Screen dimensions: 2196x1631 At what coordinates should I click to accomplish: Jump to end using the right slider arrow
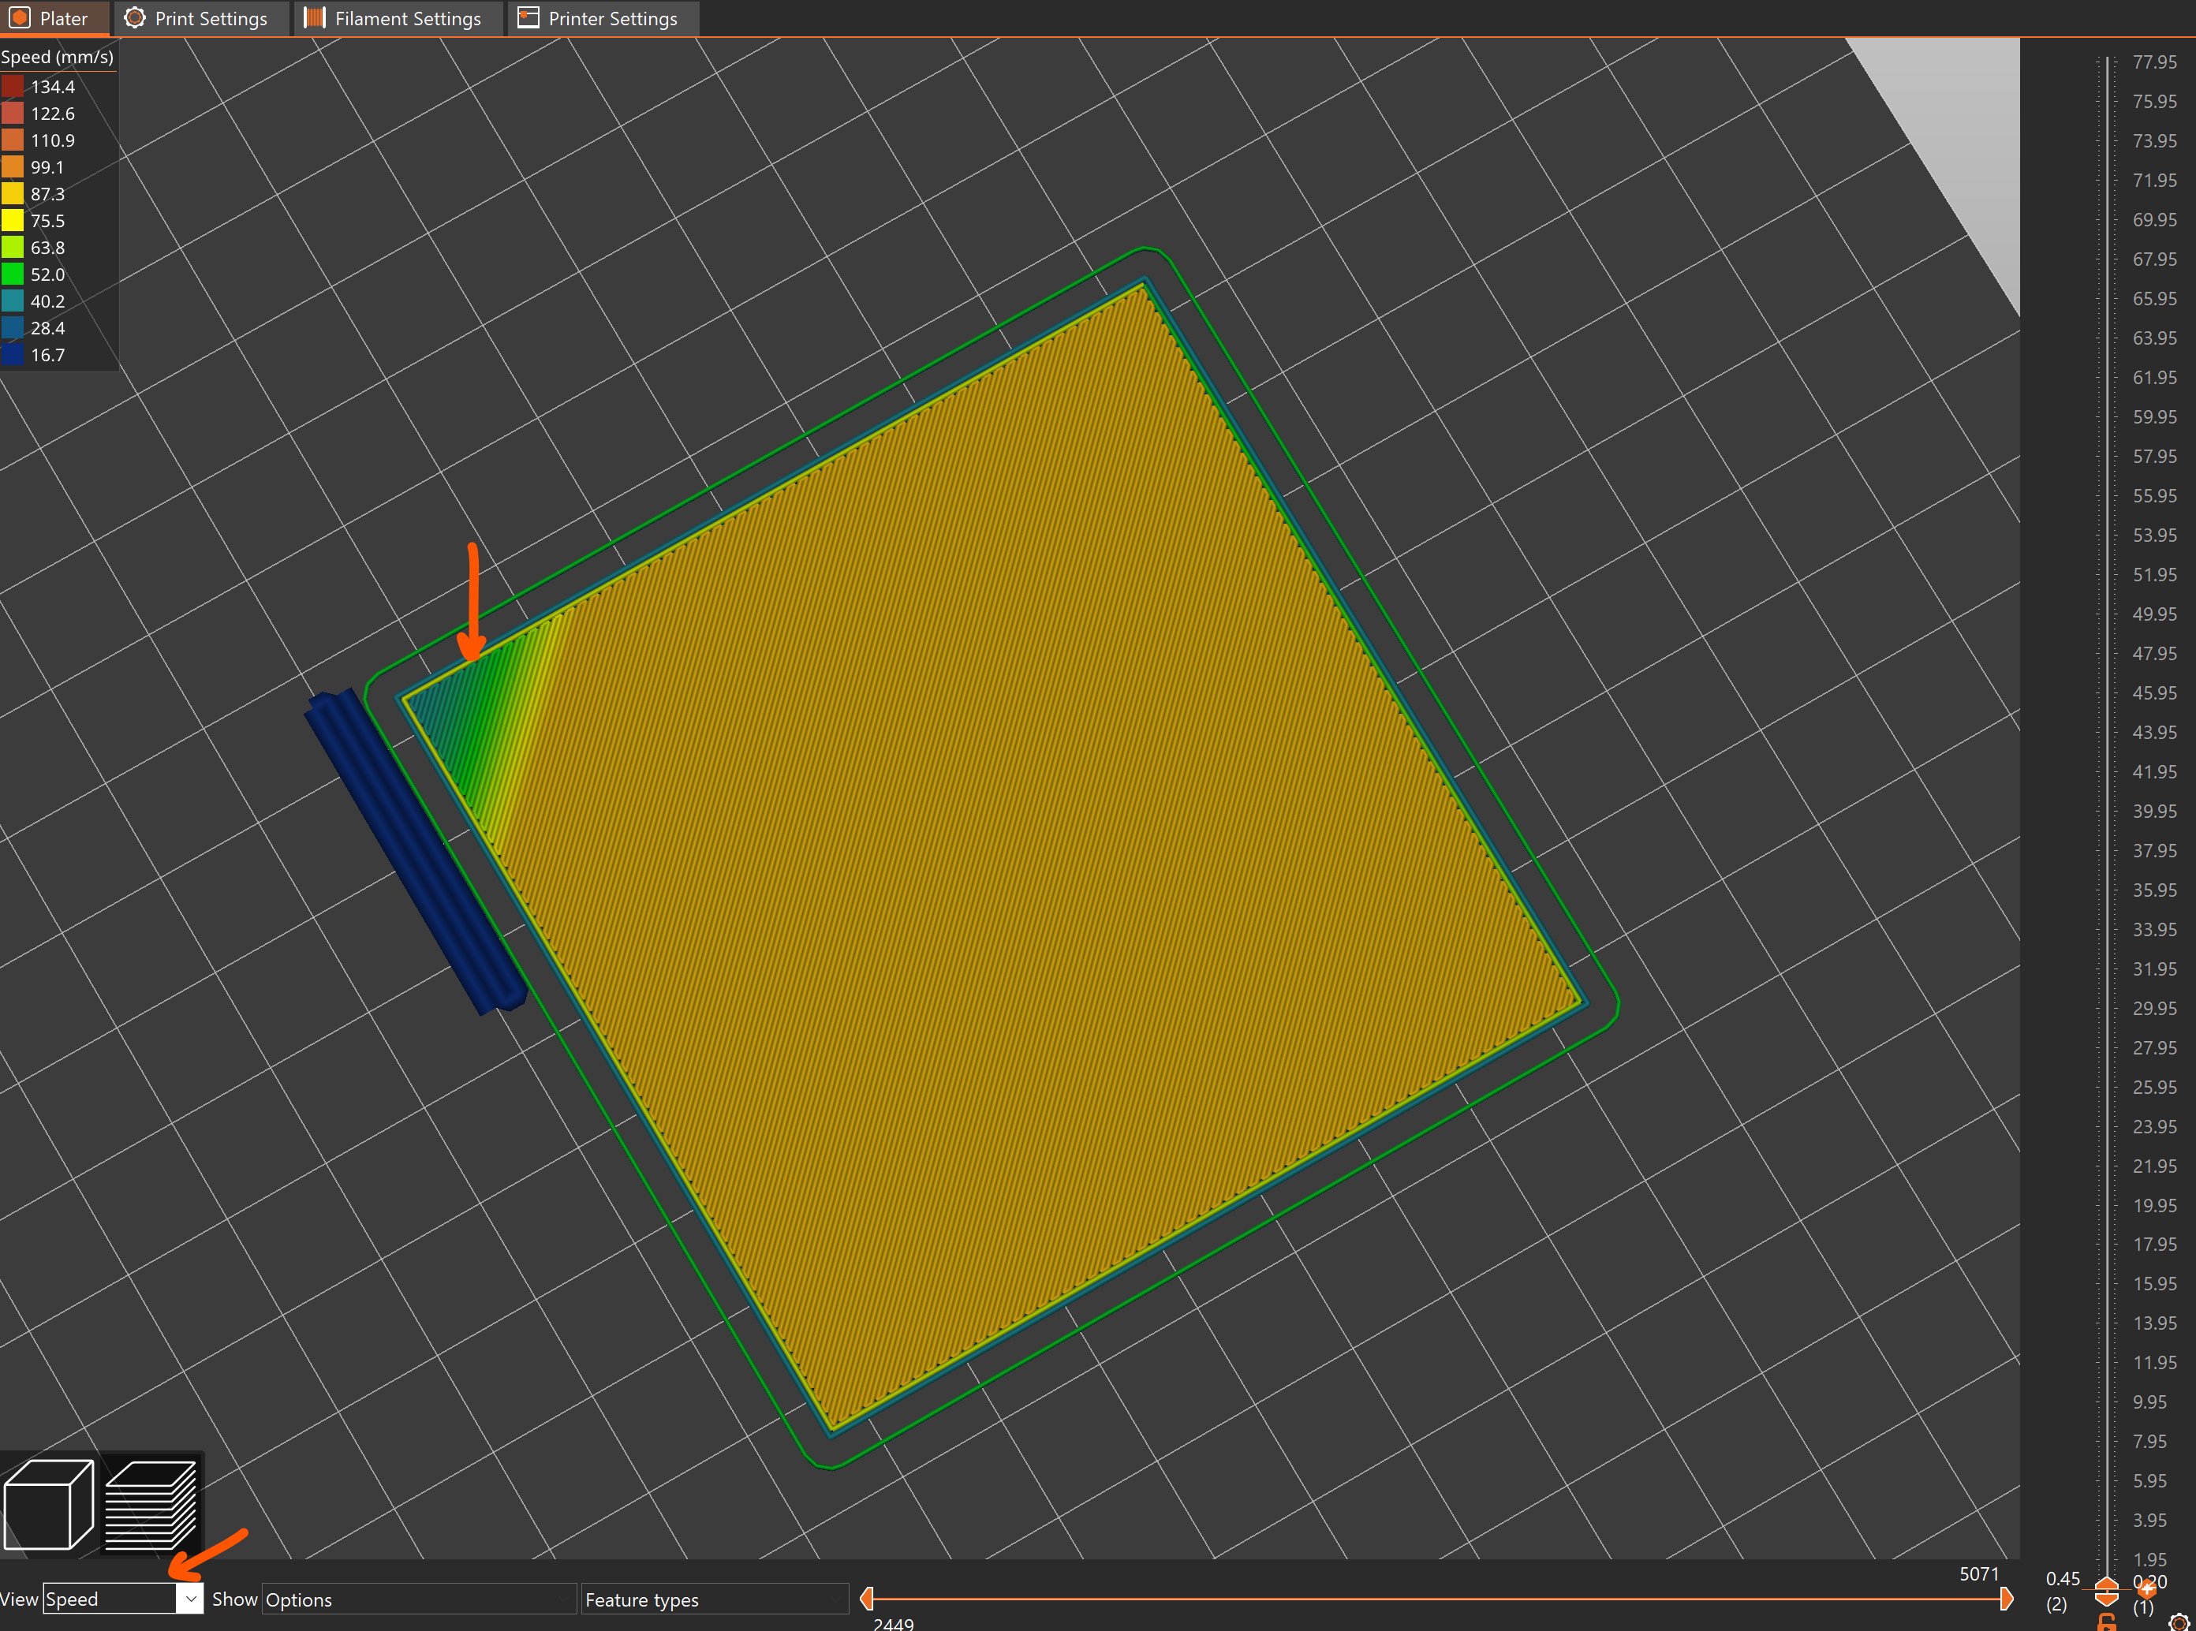pyautogui.click(x=2007, y=1599)
